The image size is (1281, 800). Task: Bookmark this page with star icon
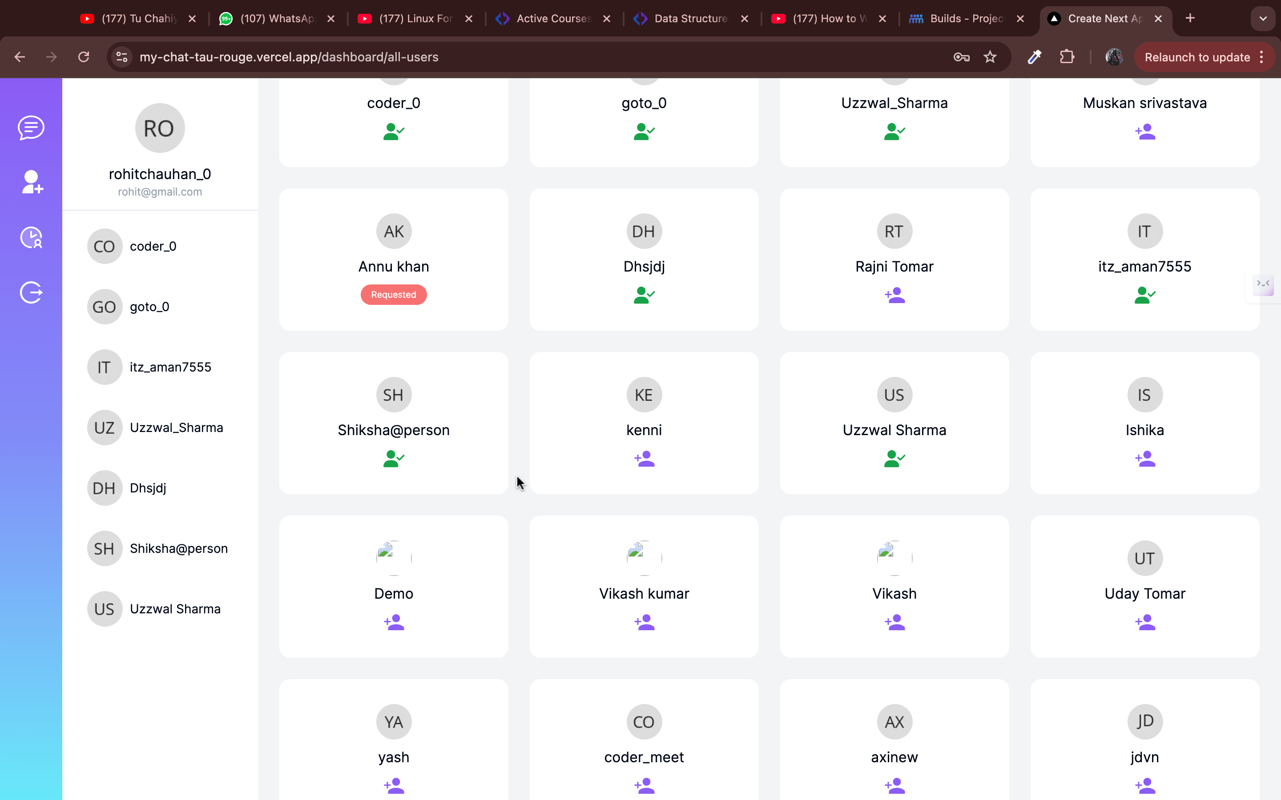[x=990, y=57]
